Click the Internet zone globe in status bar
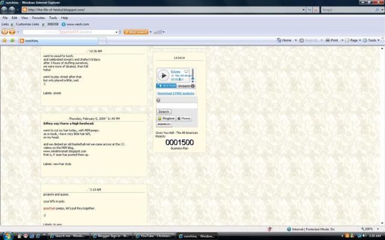This screenshot has width=385, height=240. (289, 229)
